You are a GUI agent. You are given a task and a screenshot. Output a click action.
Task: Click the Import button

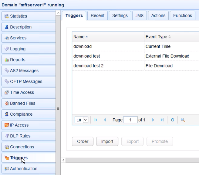pyautogui.click(x=107, y=141)
